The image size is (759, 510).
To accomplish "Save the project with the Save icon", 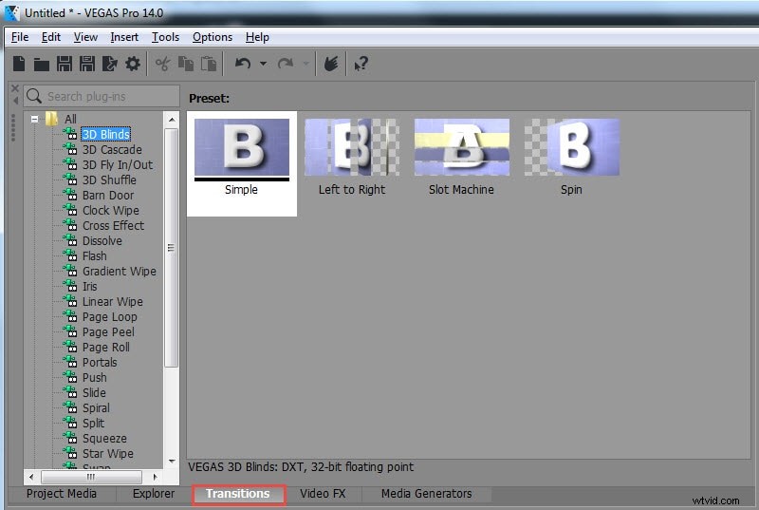I will [65, 64].
